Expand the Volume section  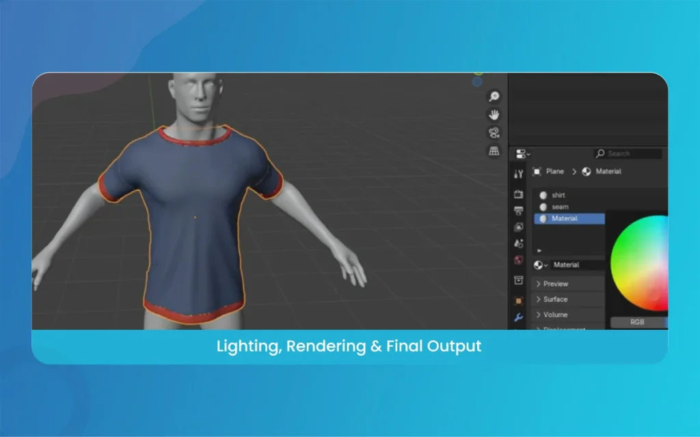[554, 315]
